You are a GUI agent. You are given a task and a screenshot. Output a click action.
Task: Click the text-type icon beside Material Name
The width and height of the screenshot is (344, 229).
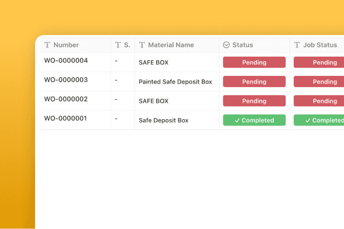point(142,45)
